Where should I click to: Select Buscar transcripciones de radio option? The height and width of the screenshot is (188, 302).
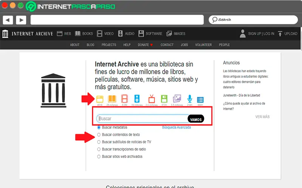tap(99, 149)
